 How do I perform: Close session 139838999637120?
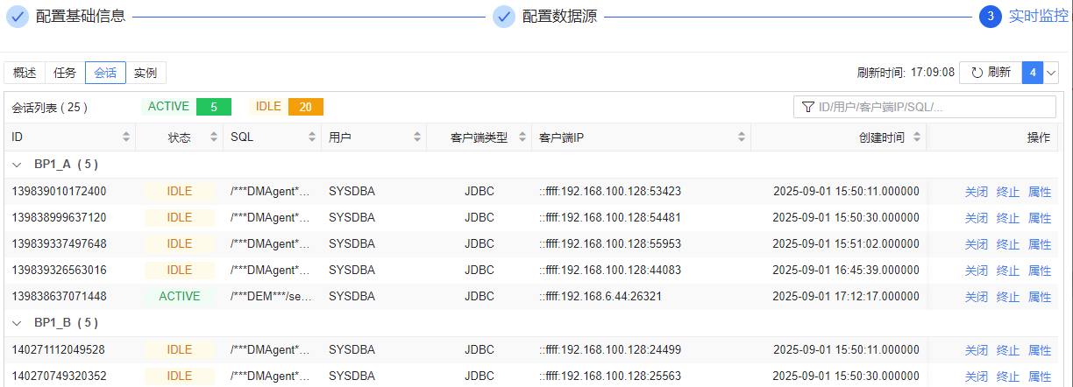976,218
